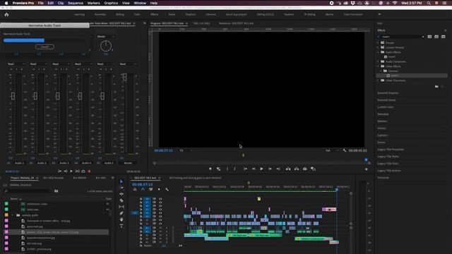Add a marker from the timeline header
Image resolution: width=452 pixels, height=254 pixels.
pyautogui.click(x=159, y=189)
